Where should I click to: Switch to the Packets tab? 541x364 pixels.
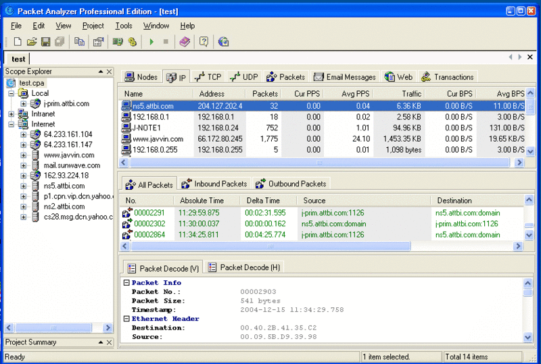pos(285,77)
